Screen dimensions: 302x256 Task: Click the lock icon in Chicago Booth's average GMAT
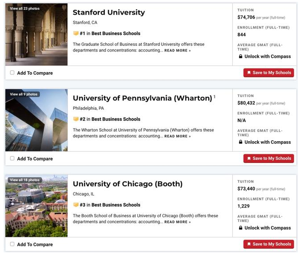coord(240,228)
